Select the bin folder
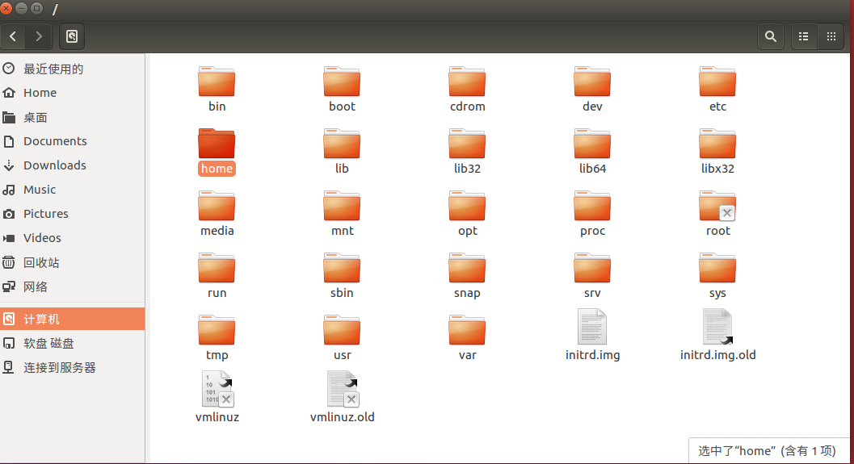 click(x=217, y=90)
